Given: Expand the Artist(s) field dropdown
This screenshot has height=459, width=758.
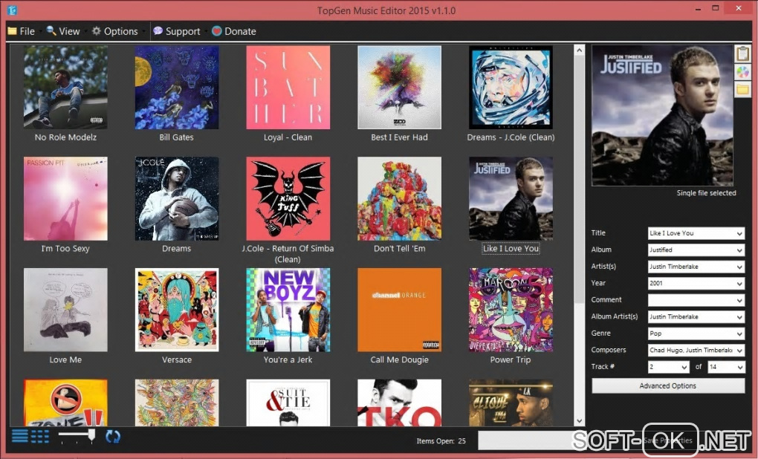Looking at the screenshot, I should [x=739, y=267].
